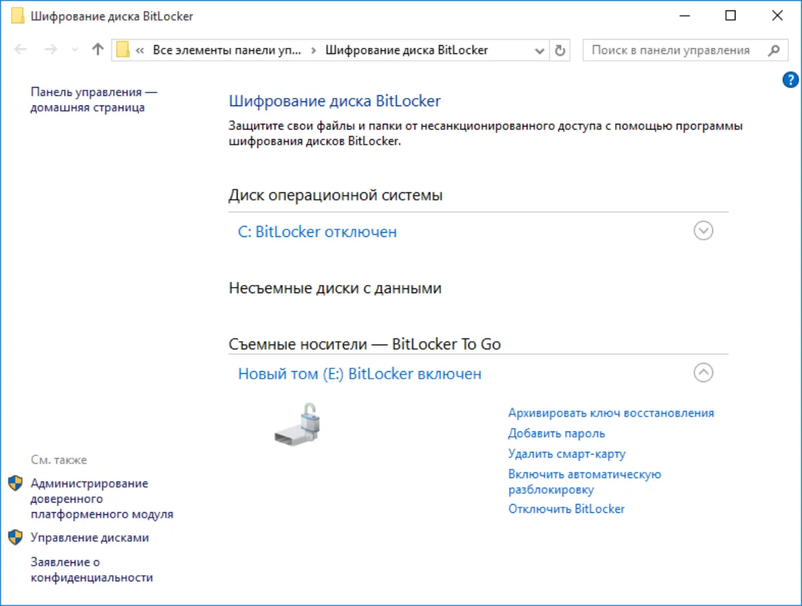Expand the breadcrumb arrow before 'Шифрование диска BitLocker'
This screenshot has width=802, height=606.
pos(314,50)
